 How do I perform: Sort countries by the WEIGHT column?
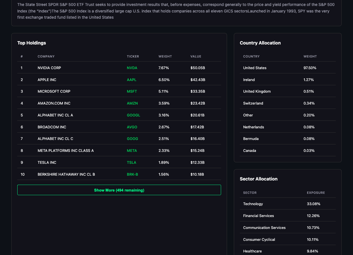click(310, 56)
